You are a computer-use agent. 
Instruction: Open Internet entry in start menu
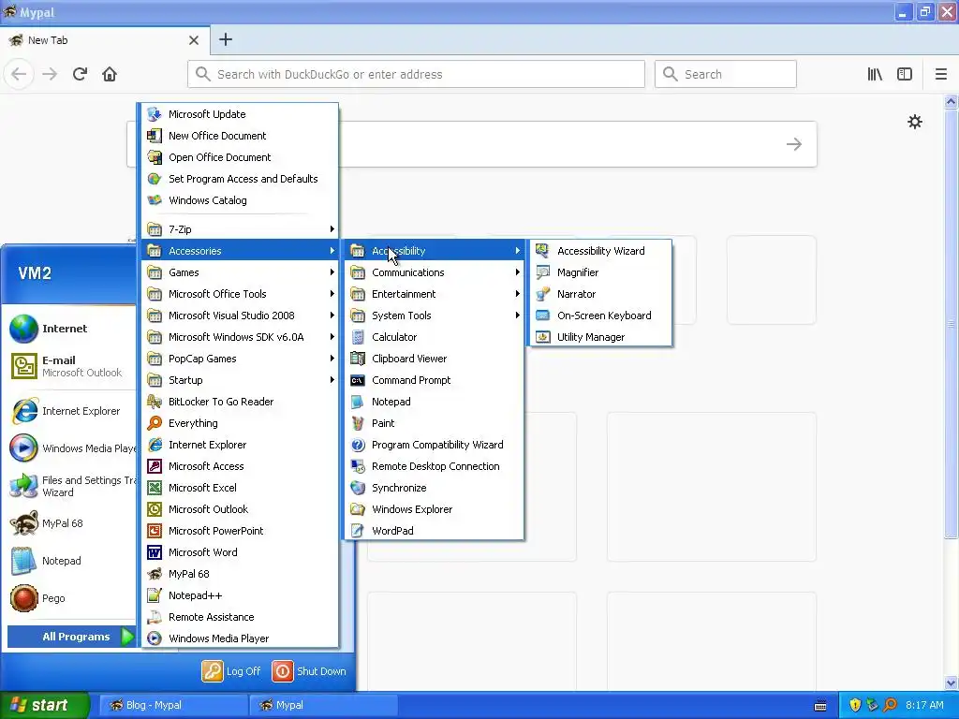click(71, 329)
